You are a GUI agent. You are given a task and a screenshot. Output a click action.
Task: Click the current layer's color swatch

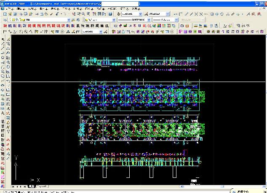(24, 20)
